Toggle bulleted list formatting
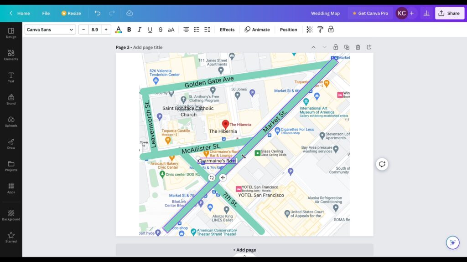This screenshot has width=467, height=262. [x=197, y=30]
